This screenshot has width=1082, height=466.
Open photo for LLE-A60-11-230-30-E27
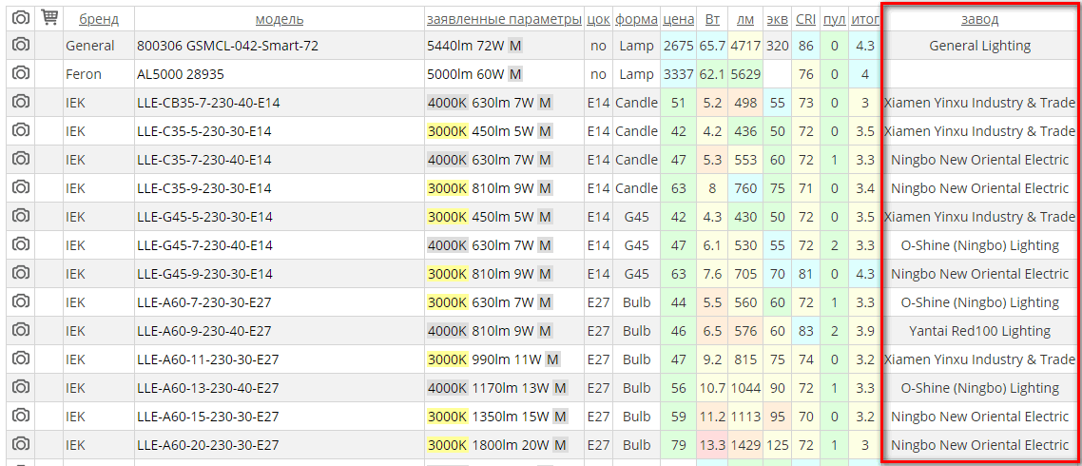(x=21, y=359)
